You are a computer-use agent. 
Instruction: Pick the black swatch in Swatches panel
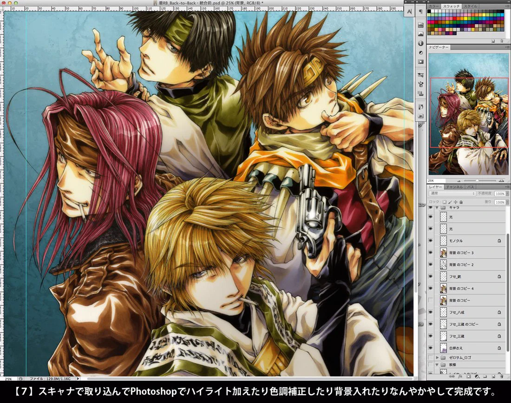(429, 11)
